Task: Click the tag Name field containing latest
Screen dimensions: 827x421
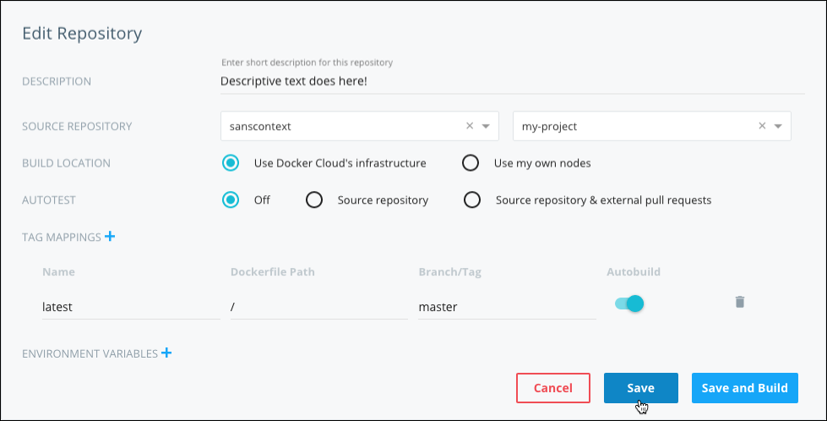Action: coord(129,307)
